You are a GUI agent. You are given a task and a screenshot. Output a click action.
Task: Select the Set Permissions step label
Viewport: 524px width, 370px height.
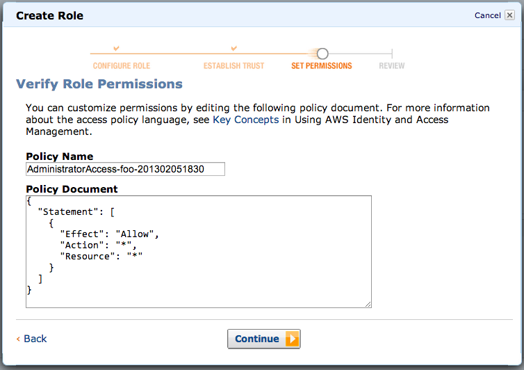pyautogui.click(x=321, y=66)
